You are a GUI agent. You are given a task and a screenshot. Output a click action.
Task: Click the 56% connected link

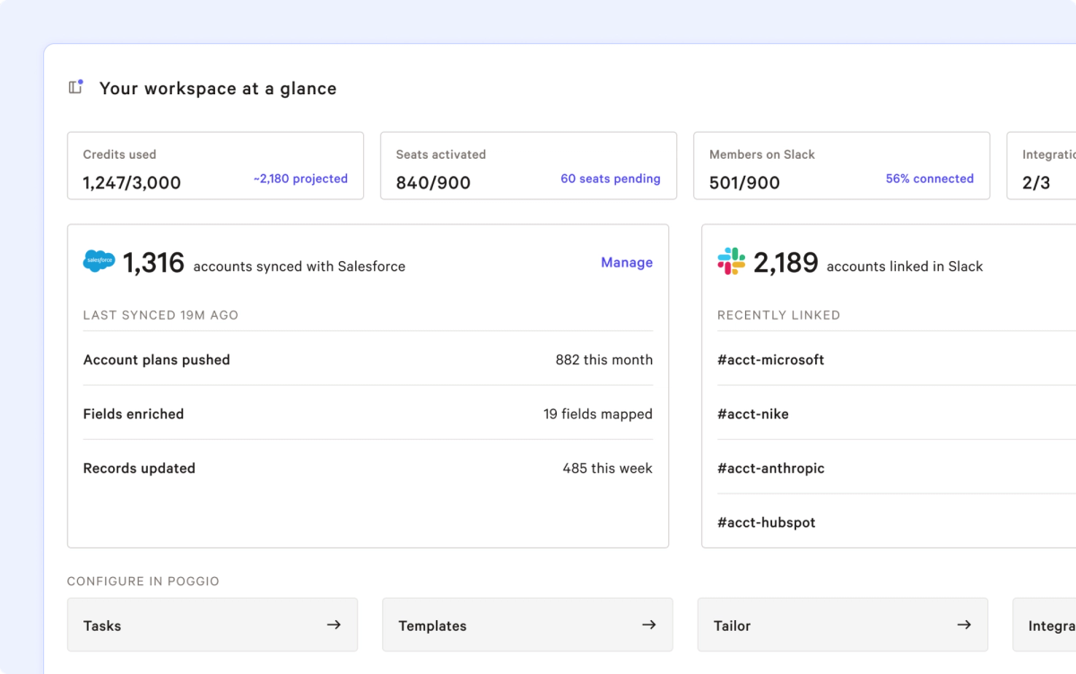tap(930, 179)
